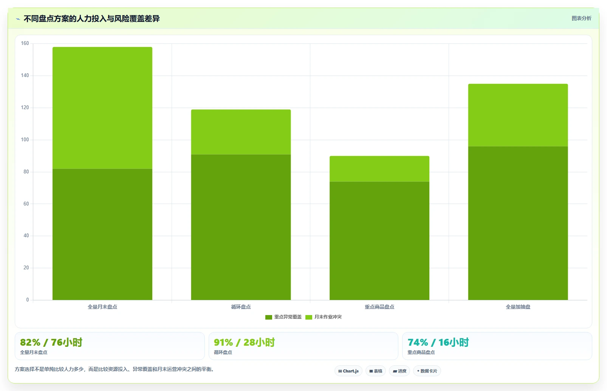
Task: Open the 74% / 16小时 data card
Action: tap(497, 346)
